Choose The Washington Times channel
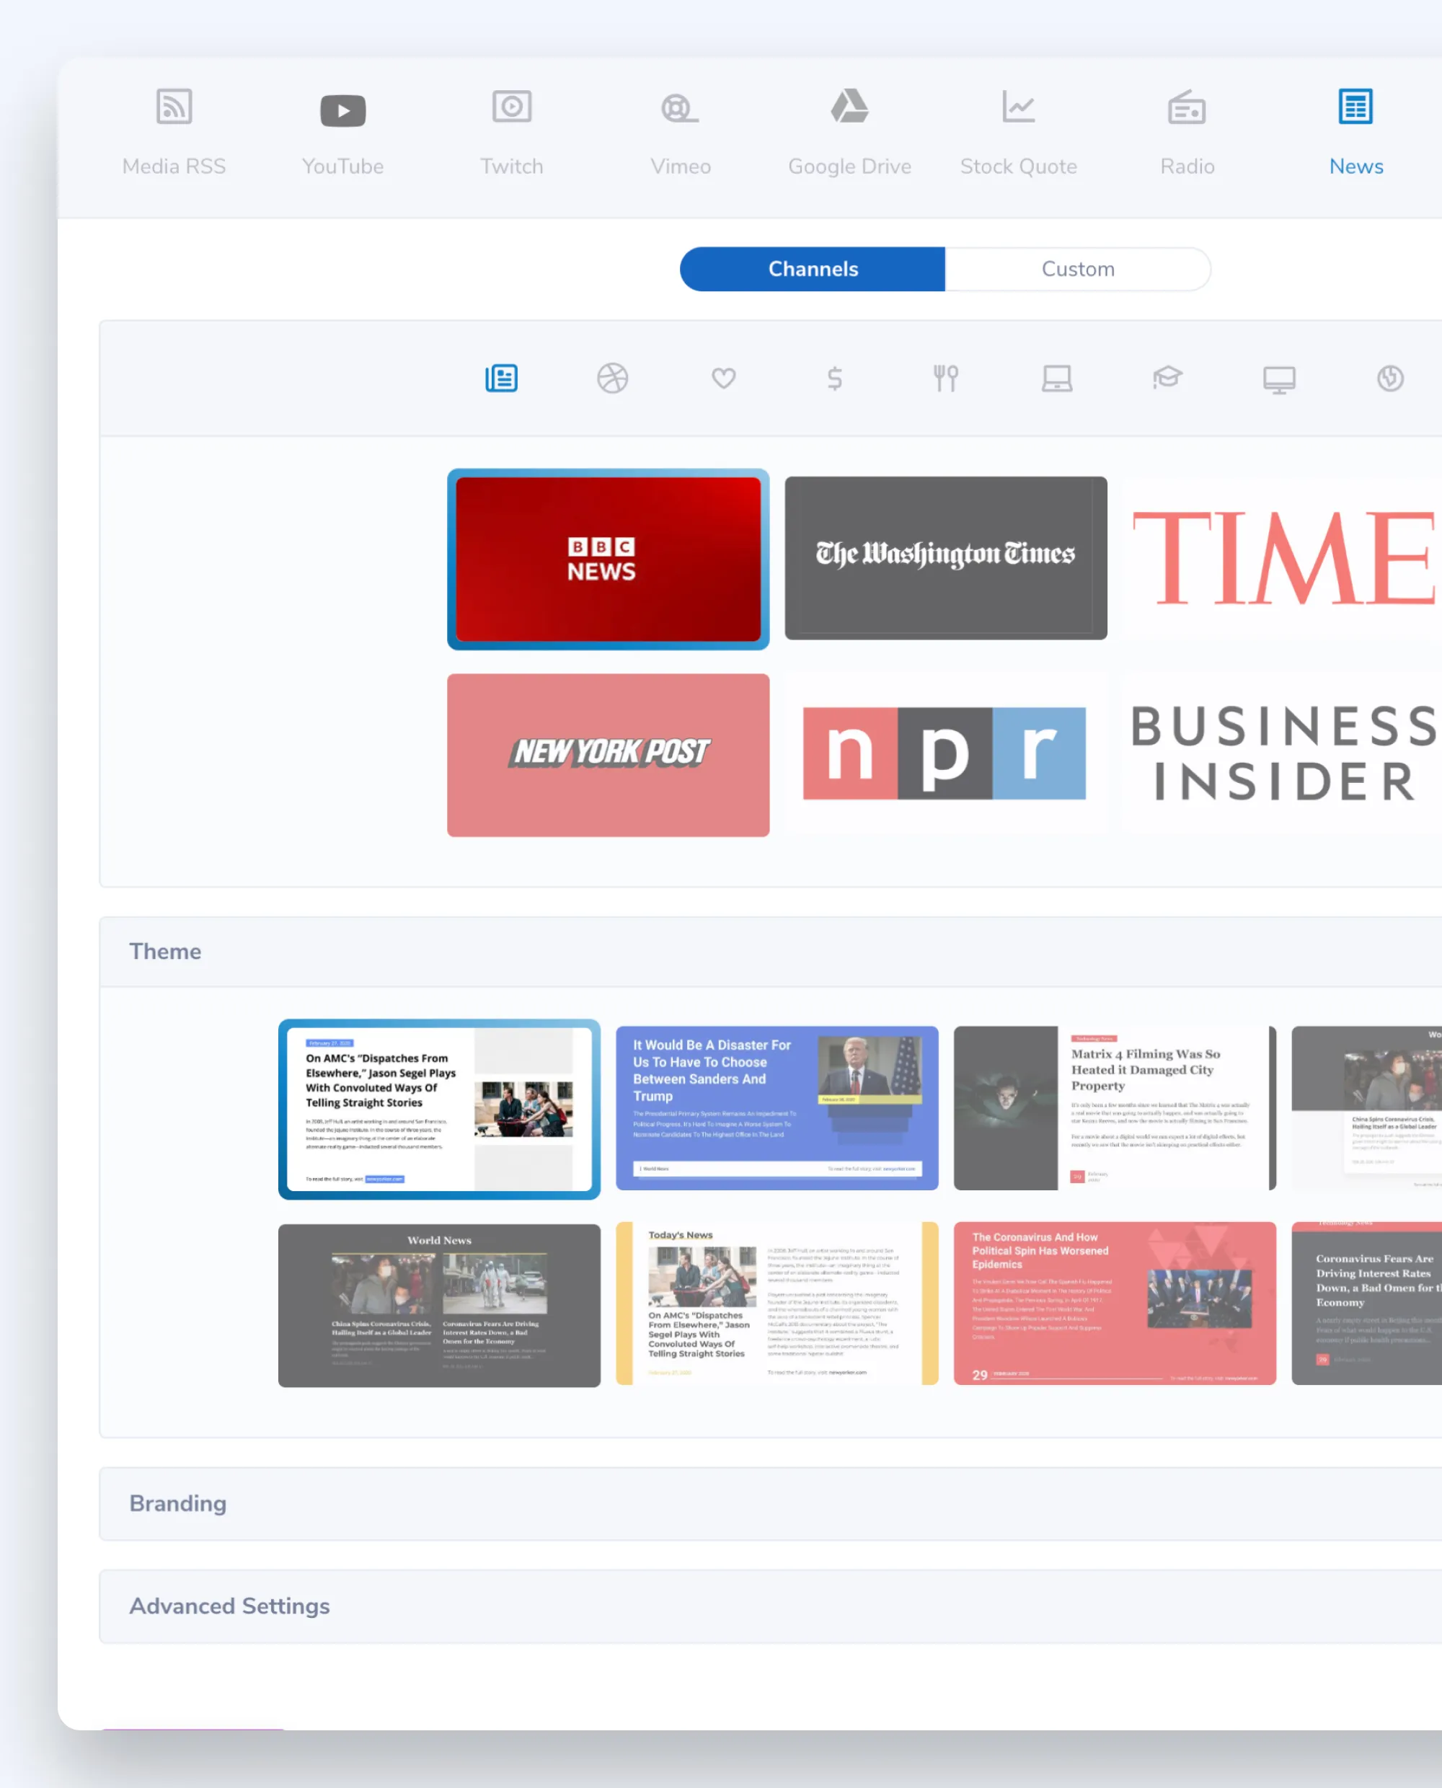This screenshot has width=1442, height=1788. (x=945, y=557)
